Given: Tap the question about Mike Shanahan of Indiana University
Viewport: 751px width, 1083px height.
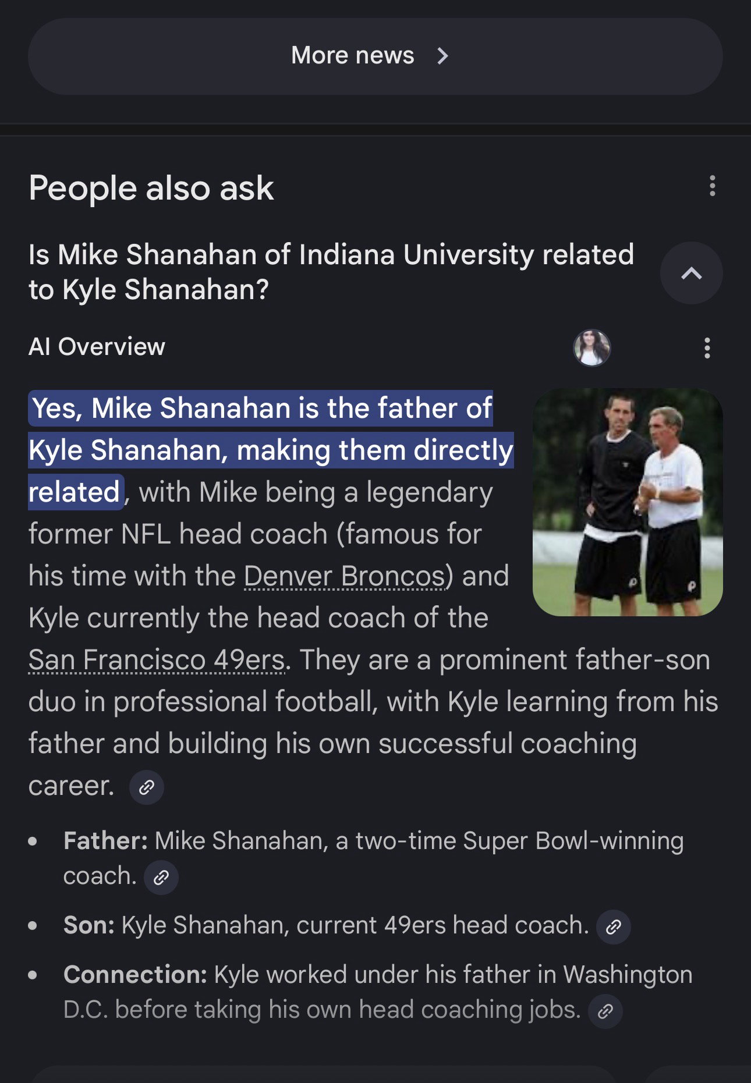Looking at the screenshot, I should [x=331, y=272].
